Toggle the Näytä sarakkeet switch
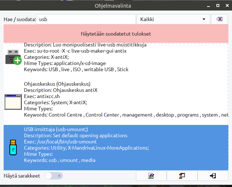Screen dimensions: 232x187 click(x=54, y=176)
